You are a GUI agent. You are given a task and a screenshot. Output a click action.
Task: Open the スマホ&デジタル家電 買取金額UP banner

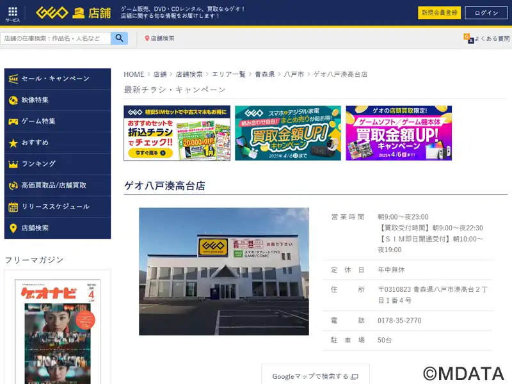[x=288, y=133]
